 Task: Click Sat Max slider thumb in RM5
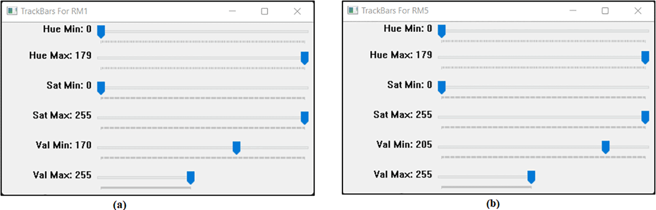(645, 117)
